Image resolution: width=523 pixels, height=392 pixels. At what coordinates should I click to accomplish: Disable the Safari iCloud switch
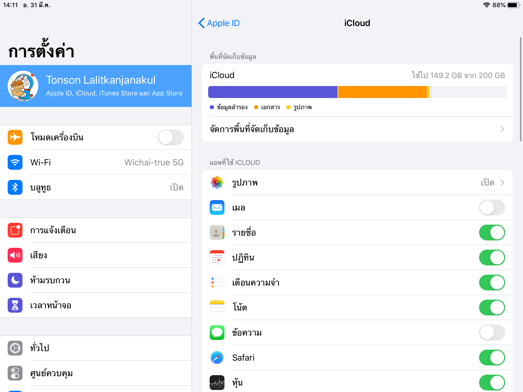[492, 358]
